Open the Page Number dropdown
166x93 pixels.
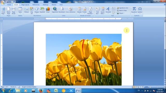90,11
